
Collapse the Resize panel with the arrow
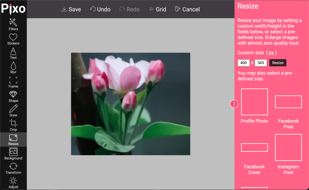click(234, 104)
